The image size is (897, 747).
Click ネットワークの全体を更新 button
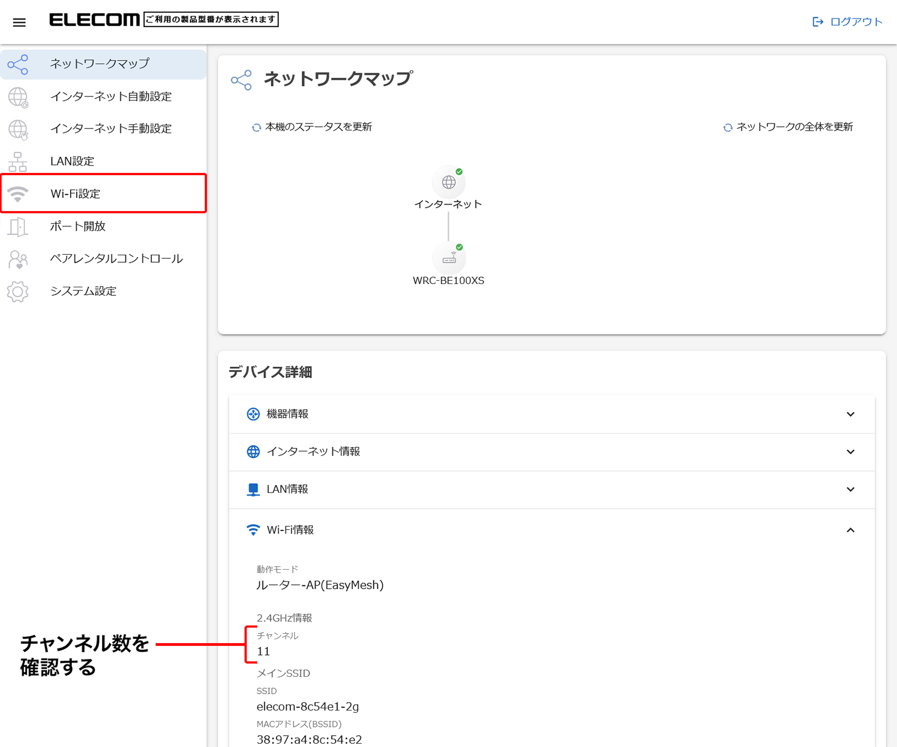pyautogui.click(x=788, y=127)
